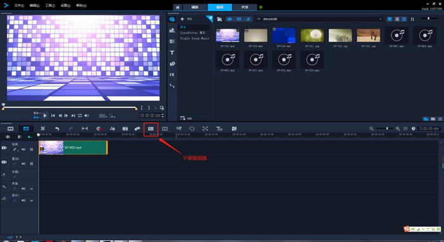This screenshot has width=444, height=242.
Task: Open the FX filter library
Action: [172, 75]
